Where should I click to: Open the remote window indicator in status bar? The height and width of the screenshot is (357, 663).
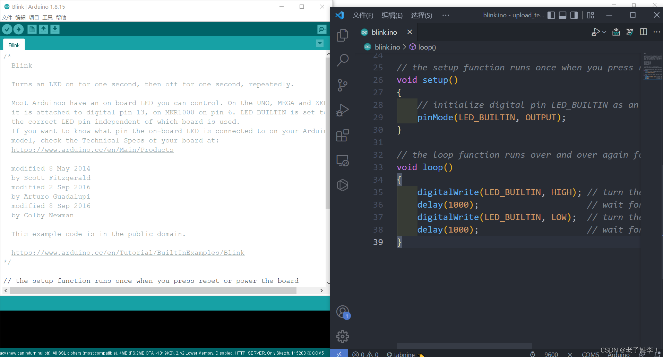339,354
